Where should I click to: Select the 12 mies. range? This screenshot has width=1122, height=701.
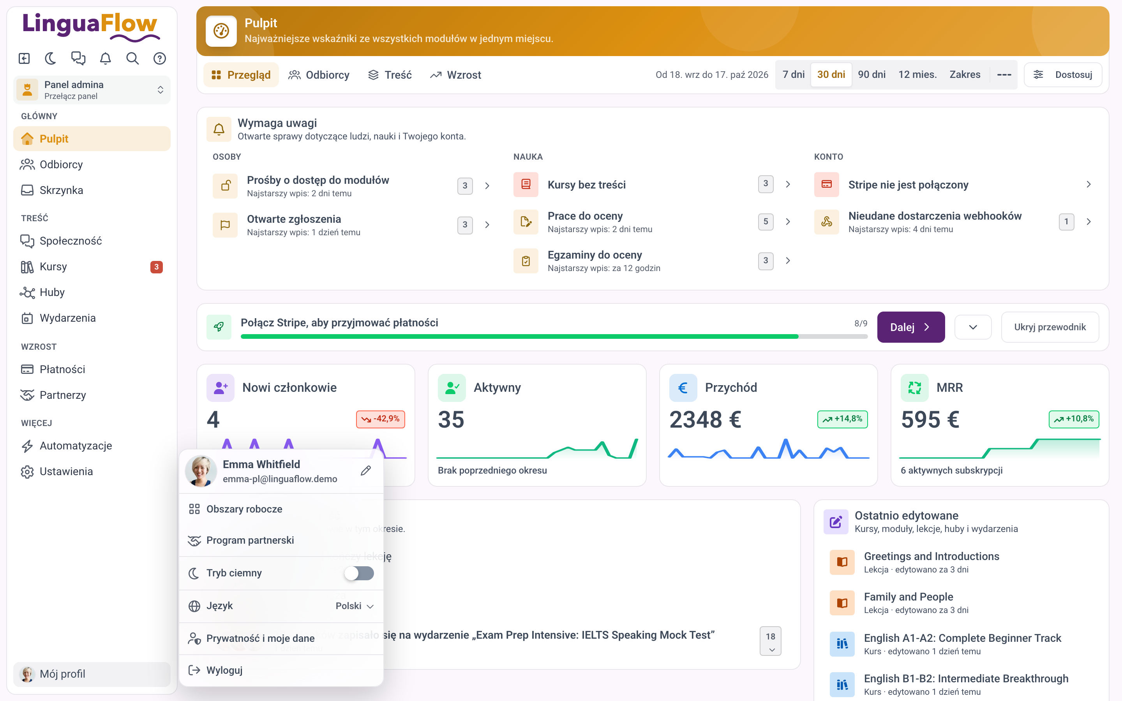tap(917, 75)
